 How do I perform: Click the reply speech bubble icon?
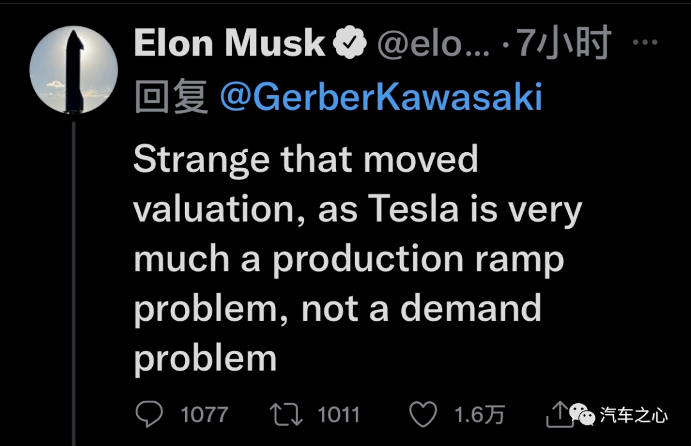pos(149,414)
